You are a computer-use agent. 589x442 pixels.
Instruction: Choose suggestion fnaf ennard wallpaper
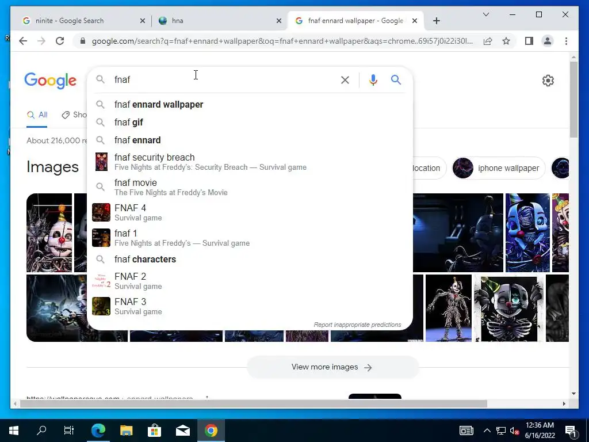(250, 105)
